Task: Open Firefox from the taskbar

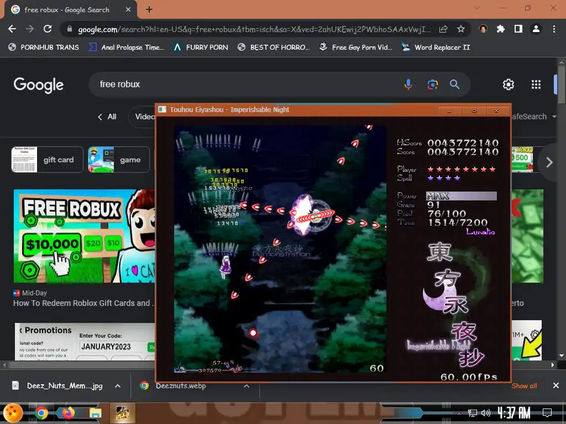Action: 68,413
